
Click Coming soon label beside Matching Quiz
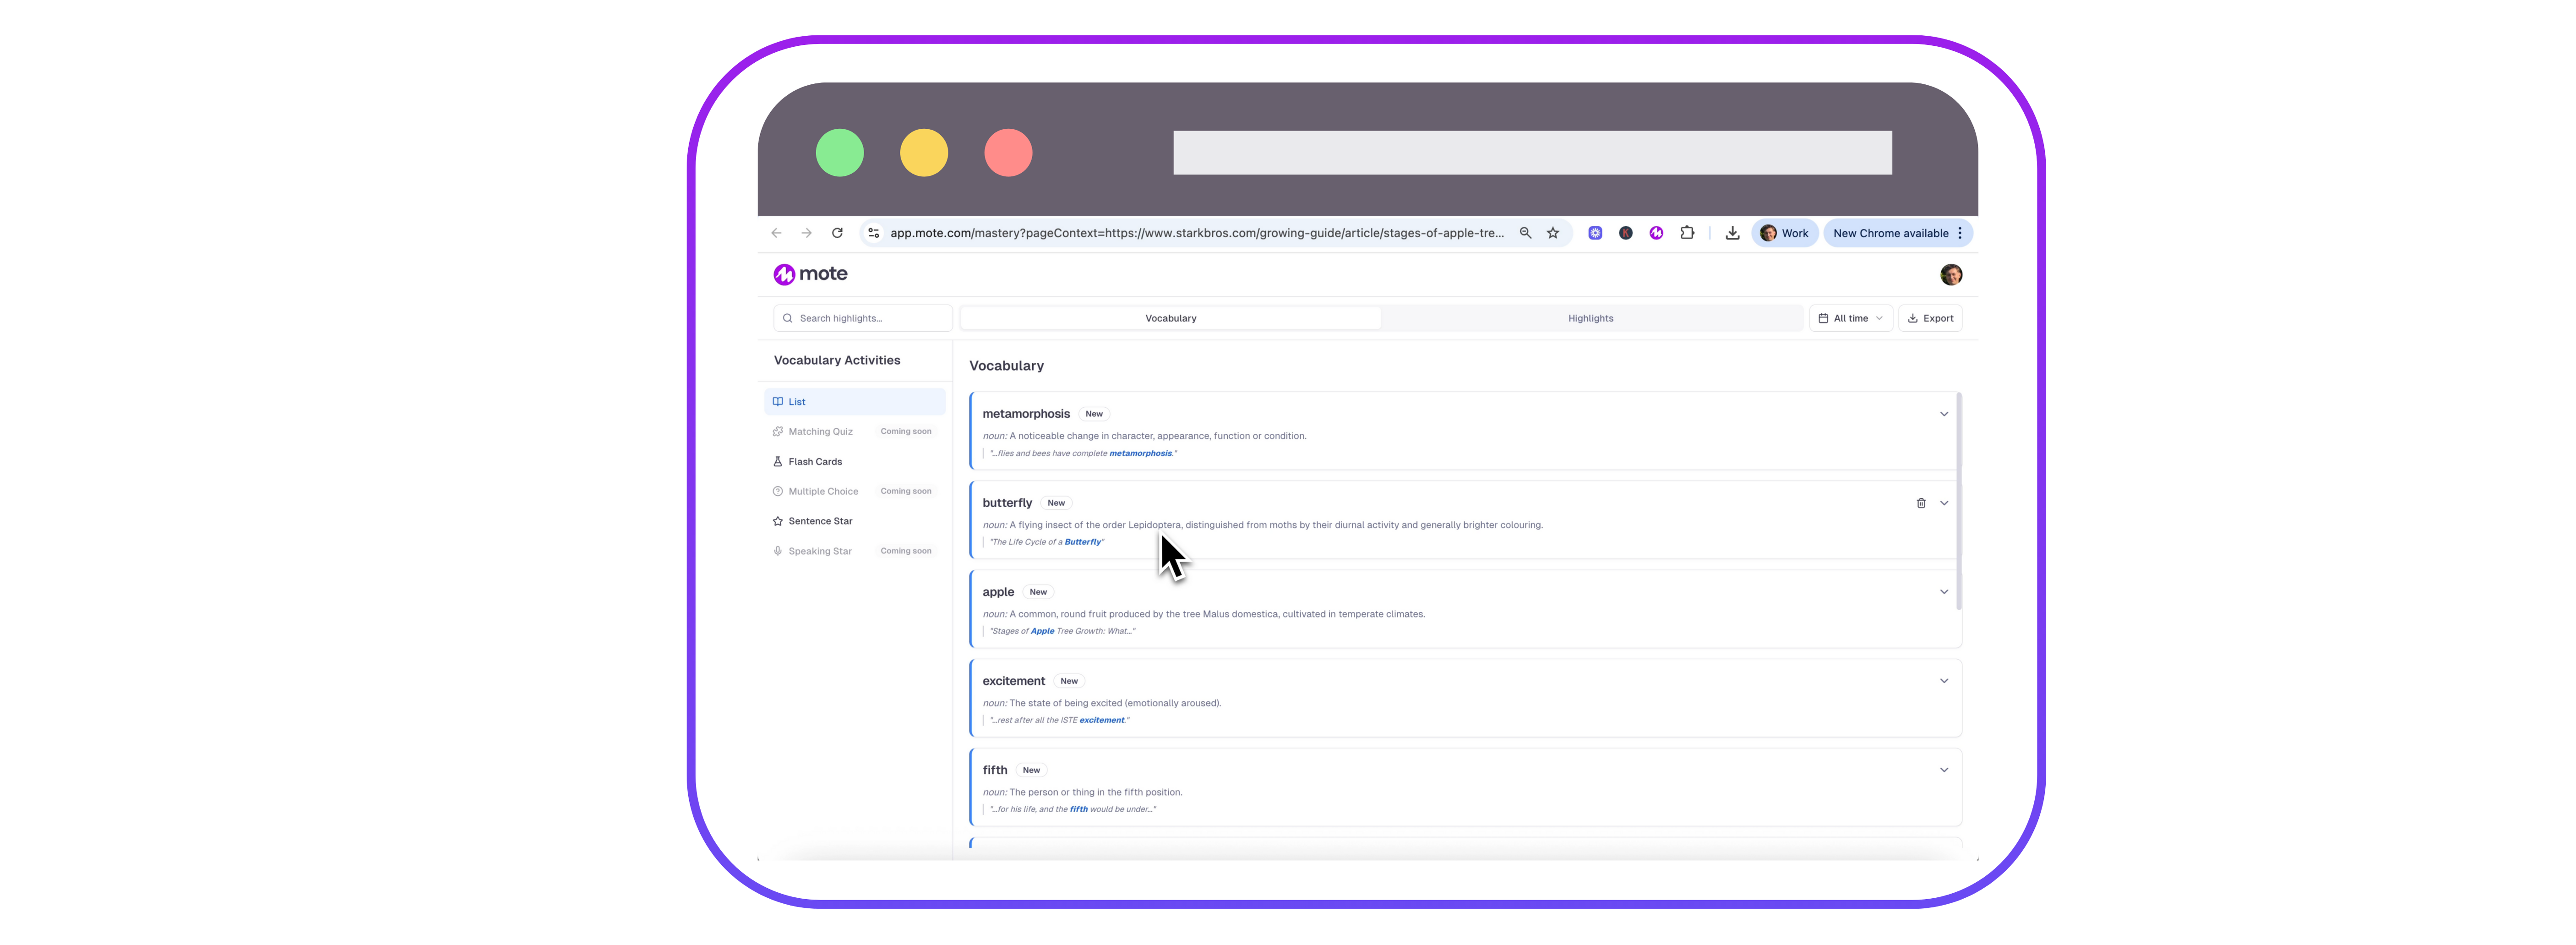point(905,432)
